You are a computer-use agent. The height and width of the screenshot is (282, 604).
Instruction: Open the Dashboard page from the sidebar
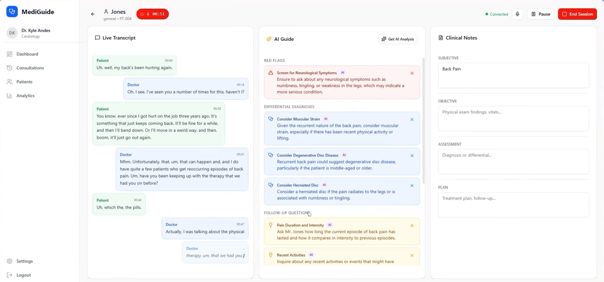[27, 54]
